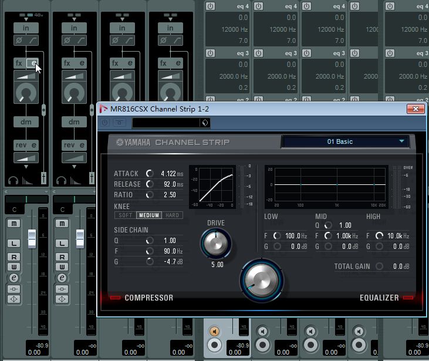Viewport: 429px width, 361px height.
Task: Open channel settings 'e' on the first mixer channel
Action: click(x=13, y=278)
